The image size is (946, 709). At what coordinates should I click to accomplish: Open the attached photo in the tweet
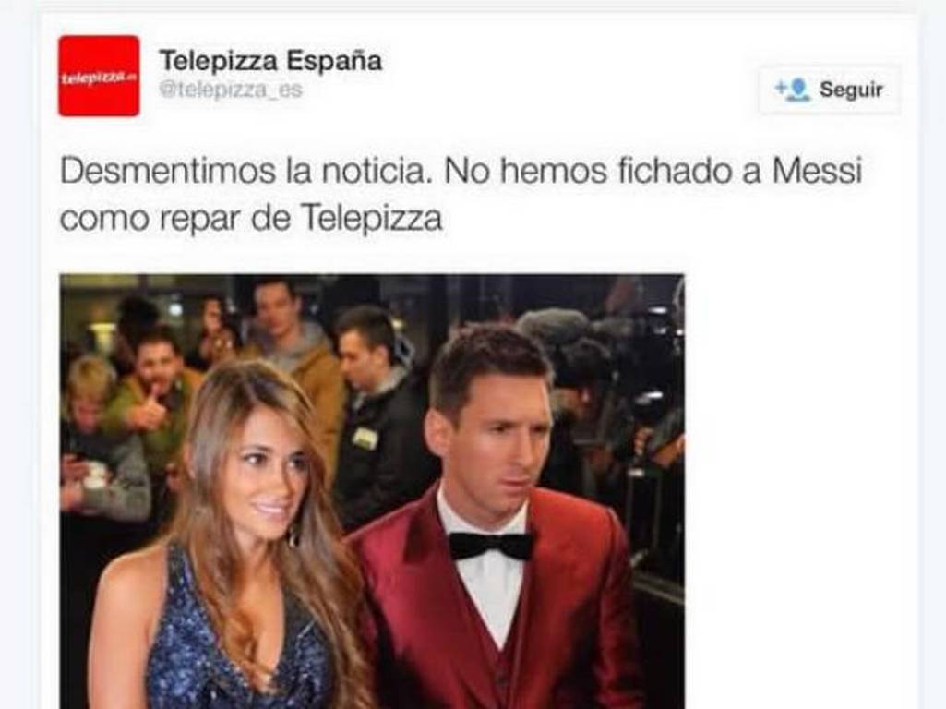(x=372, y=491)
